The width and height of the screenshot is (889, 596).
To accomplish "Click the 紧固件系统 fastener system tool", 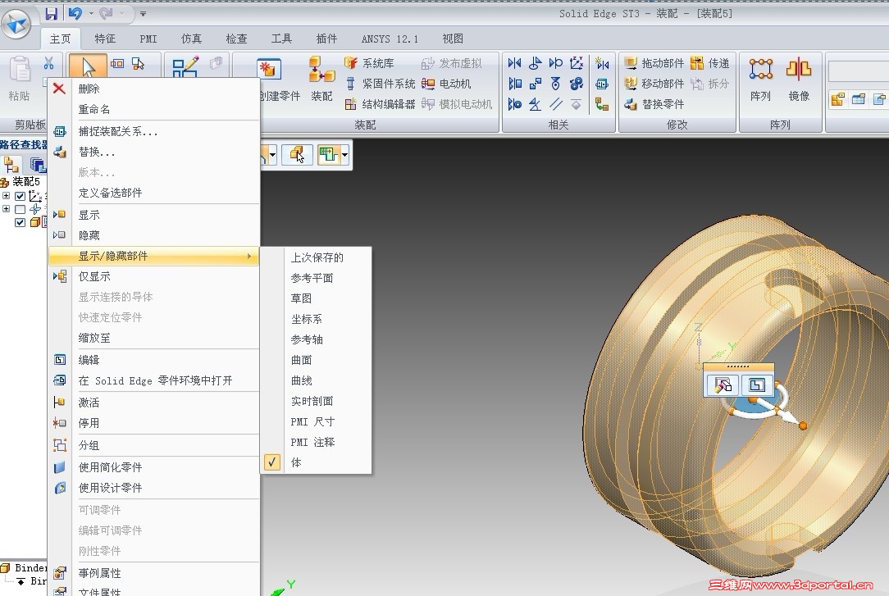I will [x=380, y=84].
